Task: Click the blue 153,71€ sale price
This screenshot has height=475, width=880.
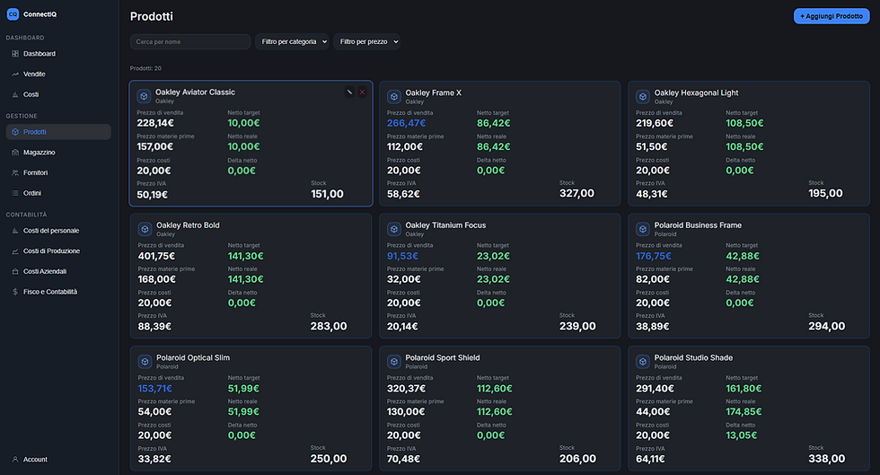Action: [154, 389]
